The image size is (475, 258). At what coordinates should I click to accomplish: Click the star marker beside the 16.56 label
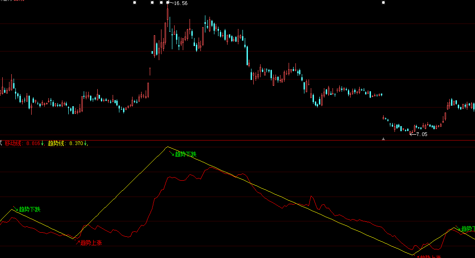coord(168,3)
